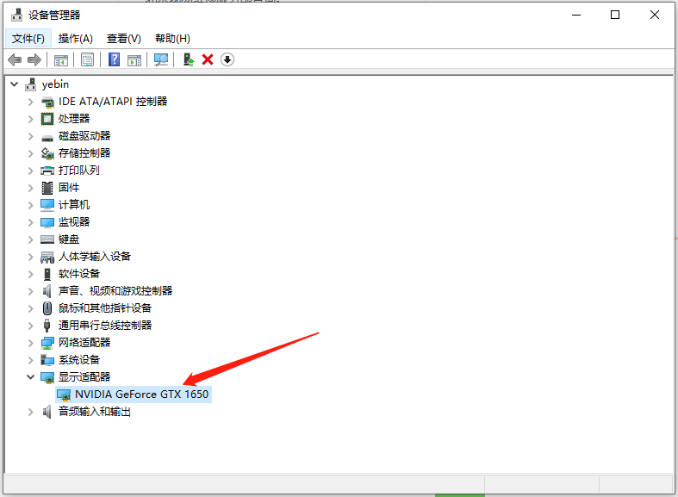This screenshot has height=497, width=678.
Task: Open the 文件(F) menu
Action: (28, 39)
